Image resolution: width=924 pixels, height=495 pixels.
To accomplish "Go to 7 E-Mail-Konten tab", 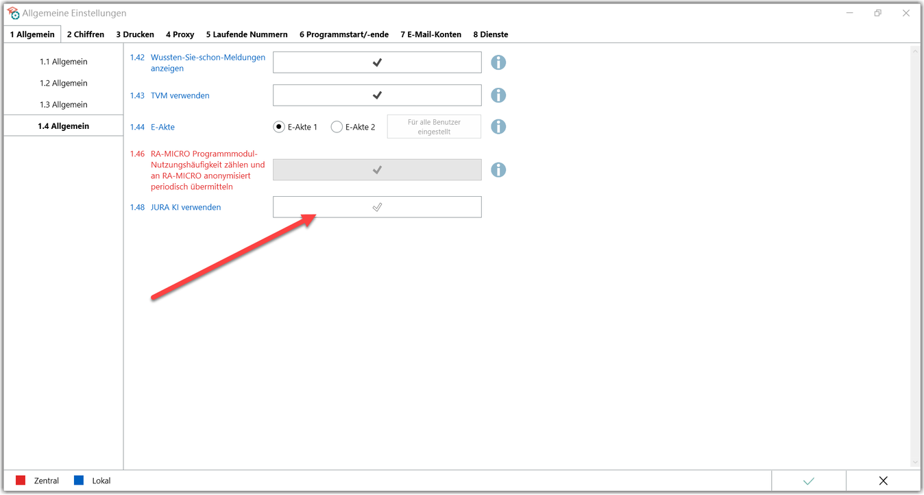I will coord(430,34).
